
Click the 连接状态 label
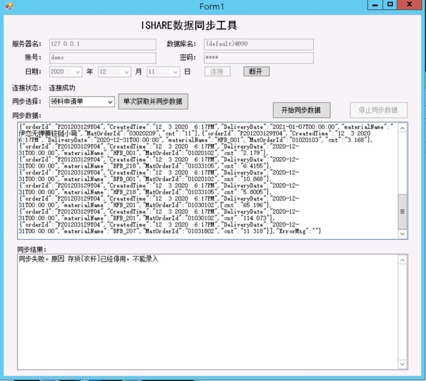[x=27, y=88]
